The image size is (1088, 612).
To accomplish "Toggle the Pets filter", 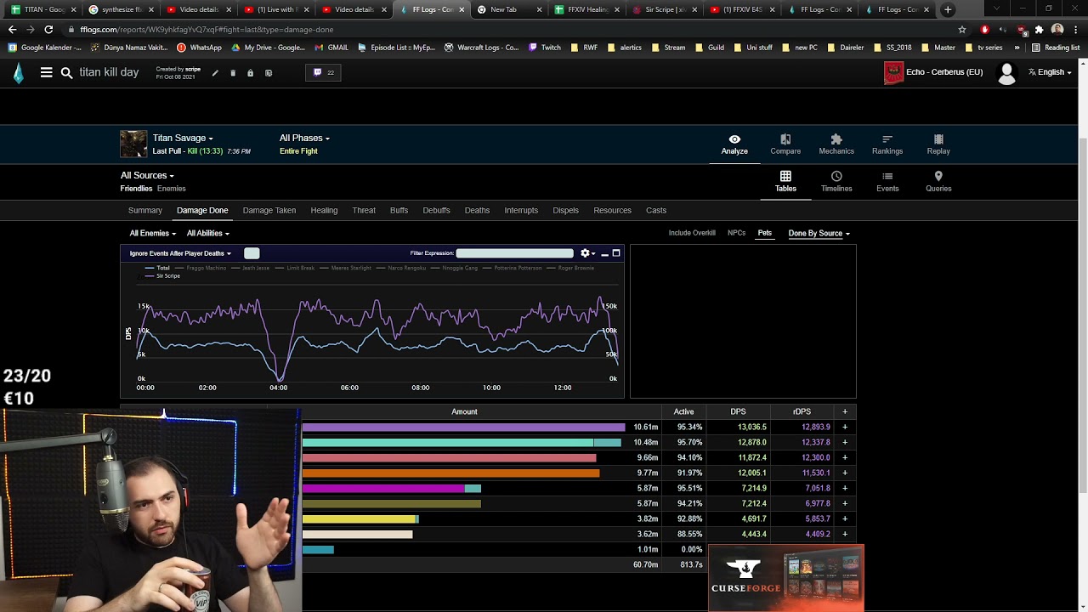I will click(x=765, y=233).
